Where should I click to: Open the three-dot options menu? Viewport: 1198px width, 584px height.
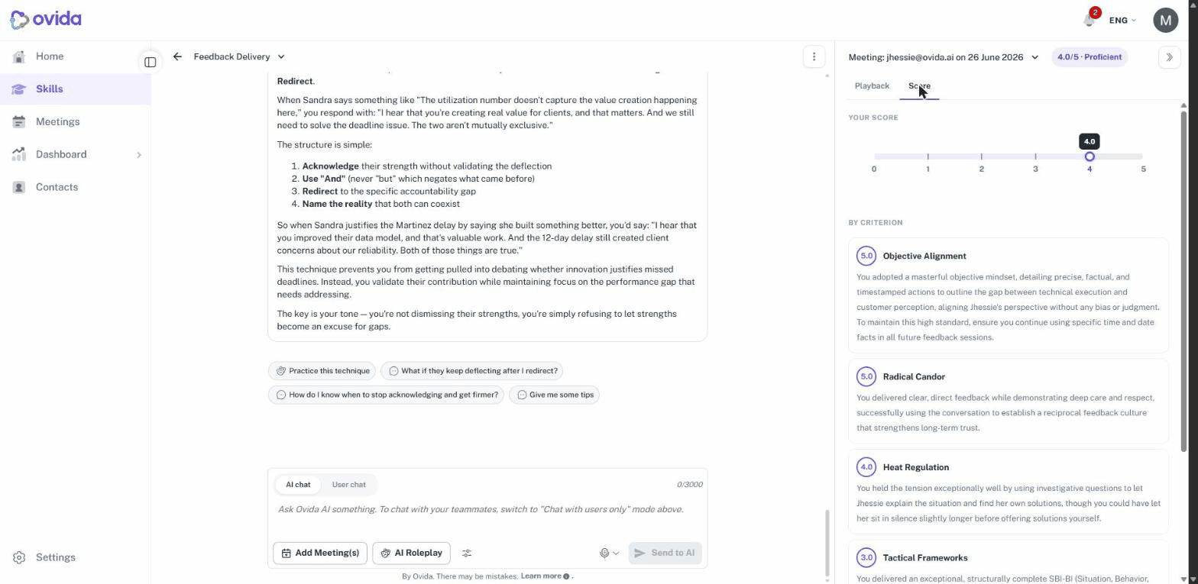tap(814, 56)
